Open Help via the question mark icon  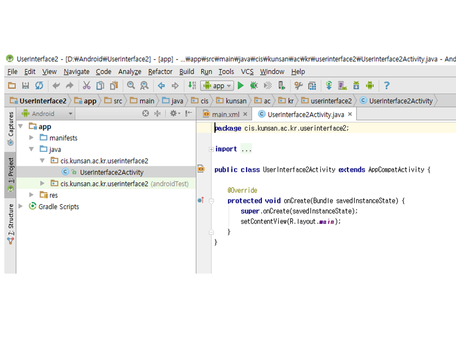pos(387,86)
